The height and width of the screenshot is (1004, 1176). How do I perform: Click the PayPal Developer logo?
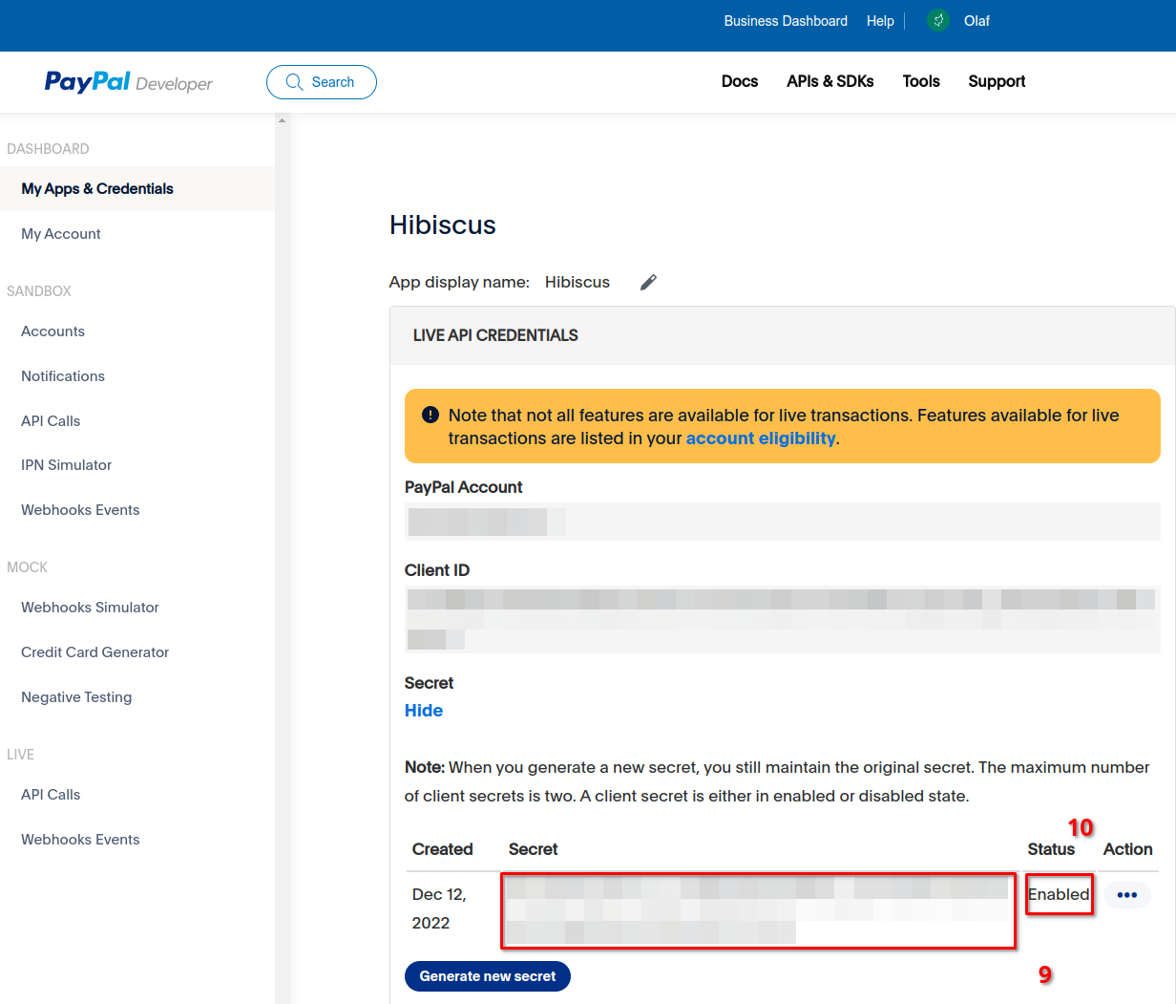129,82
